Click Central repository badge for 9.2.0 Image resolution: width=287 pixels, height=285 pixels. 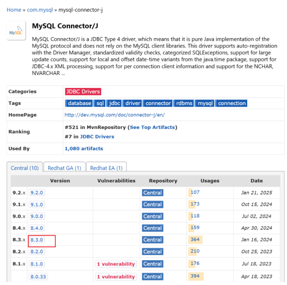point(152,193)
